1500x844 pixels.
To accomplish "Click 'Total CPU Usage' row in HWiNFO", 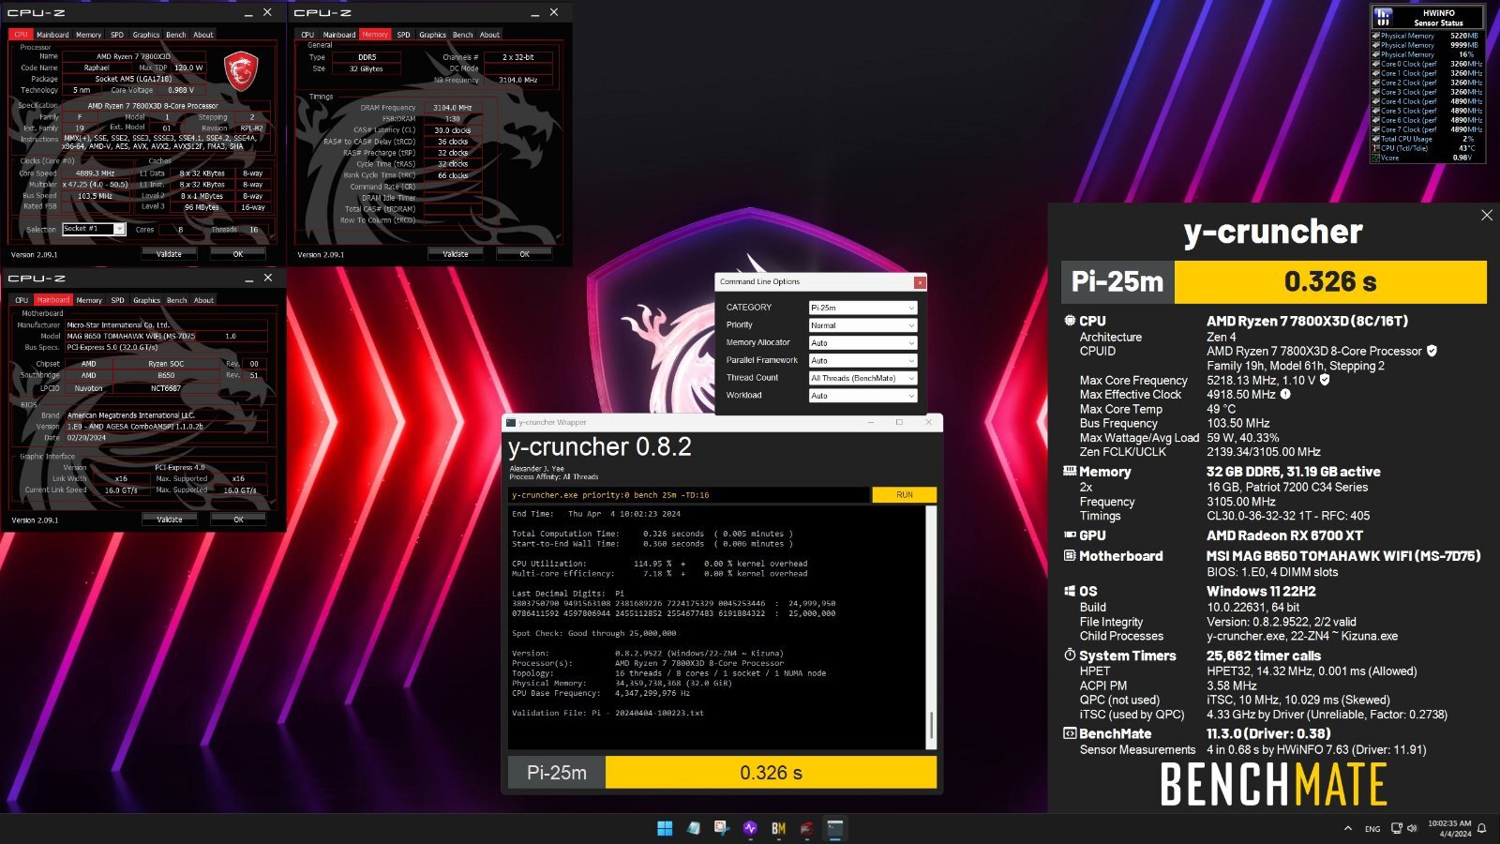I will pyautogui.click(x=1426, y=139).
